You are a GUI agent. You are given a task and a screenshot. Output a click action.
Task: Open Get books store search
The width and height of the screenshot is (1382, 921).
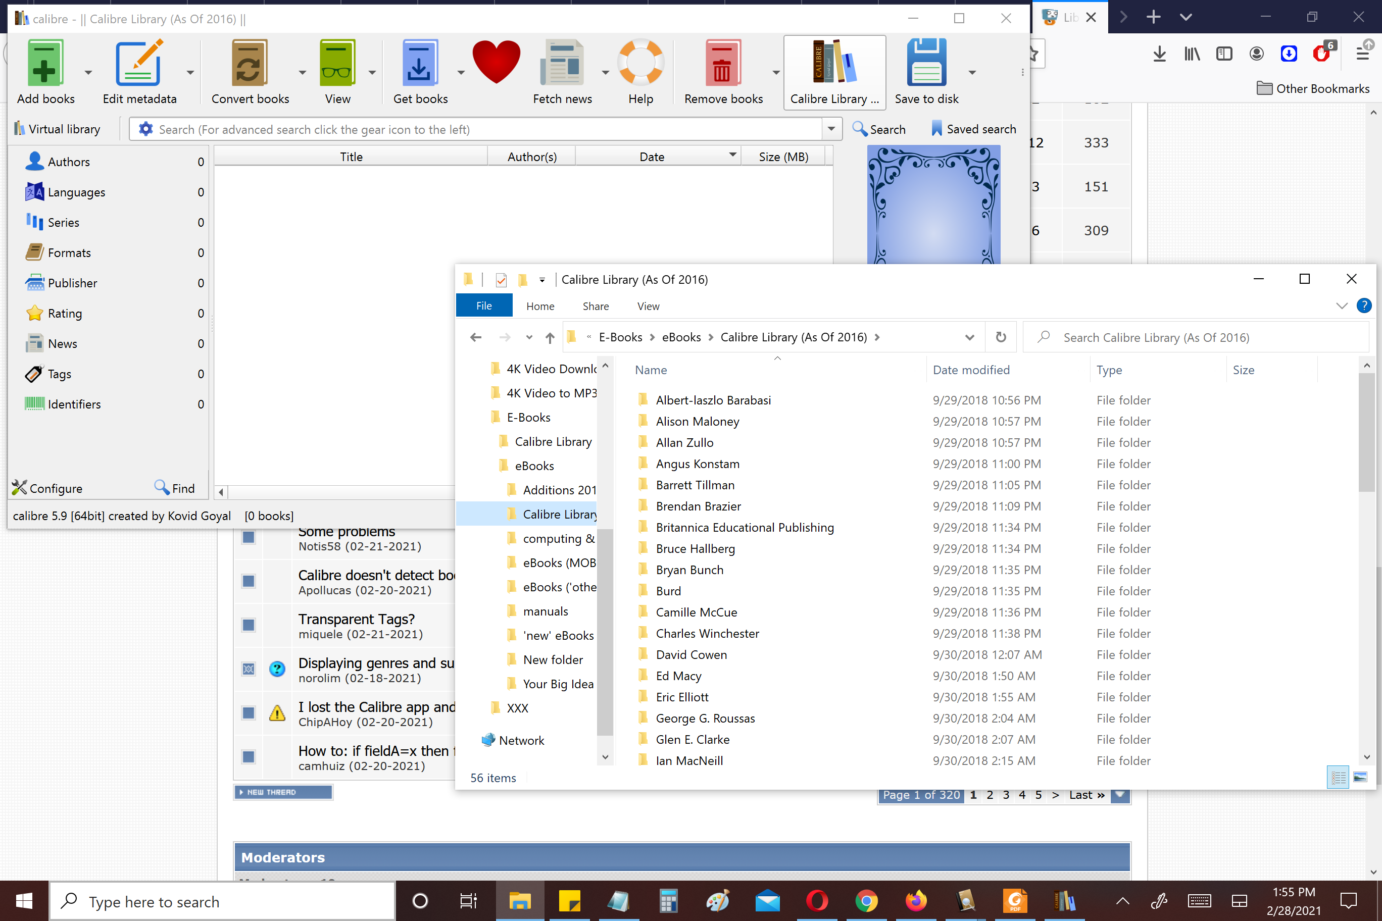point(420,64)
